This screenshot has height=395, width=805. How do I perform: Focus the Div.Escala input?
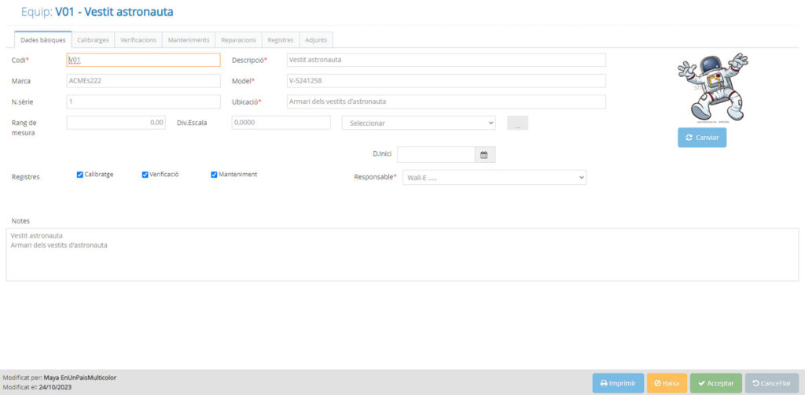click(x=281, y=123)
